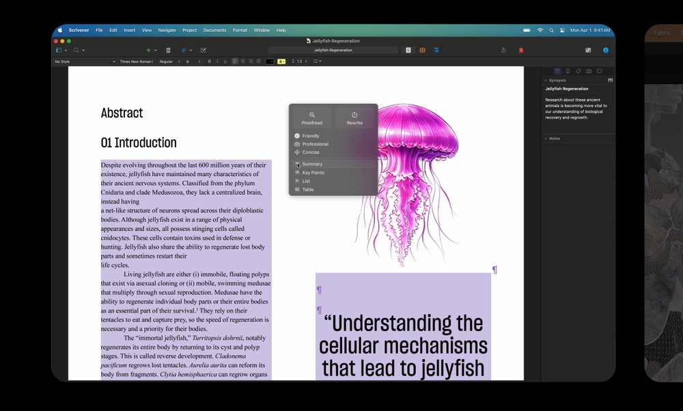
Task: Collapse the Synopsis section
Action: (x=546, y=81)
